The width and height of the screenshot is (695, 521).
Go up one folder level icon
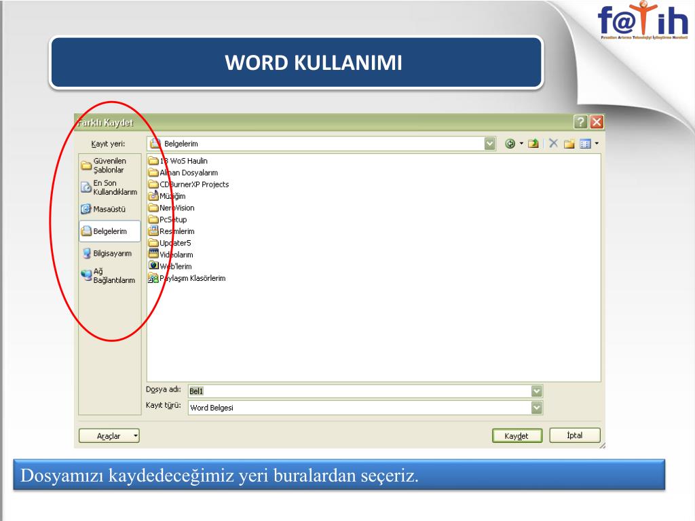click(533, 144)
